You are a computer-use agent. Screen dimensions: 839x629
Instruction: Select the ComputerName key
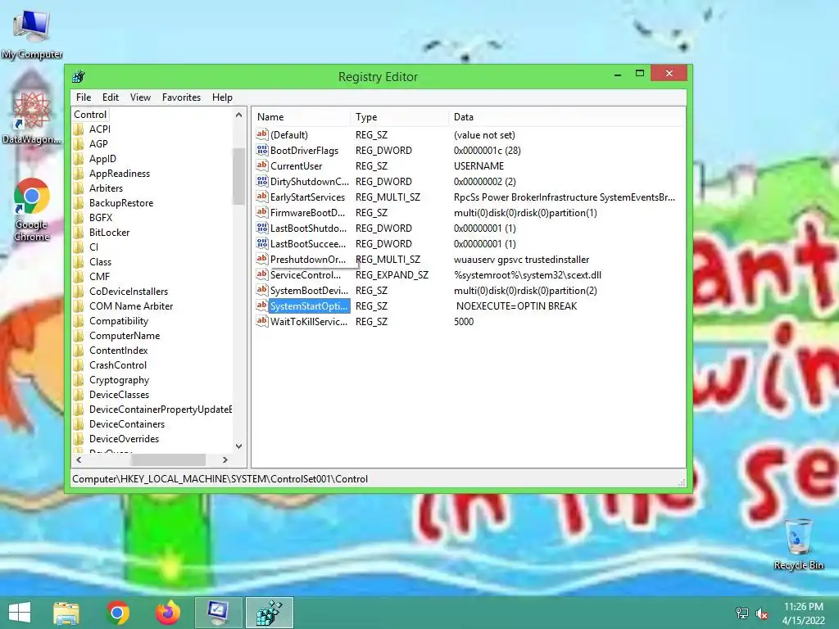tap(125, 336)
